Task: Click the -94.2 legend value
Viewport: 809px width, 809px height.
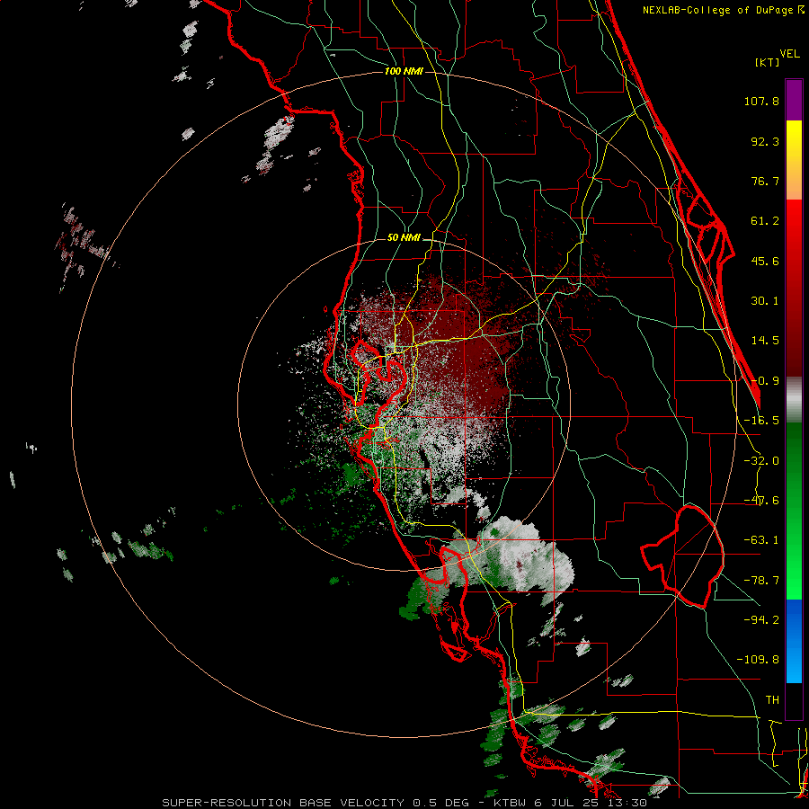Action: point(761,619)
